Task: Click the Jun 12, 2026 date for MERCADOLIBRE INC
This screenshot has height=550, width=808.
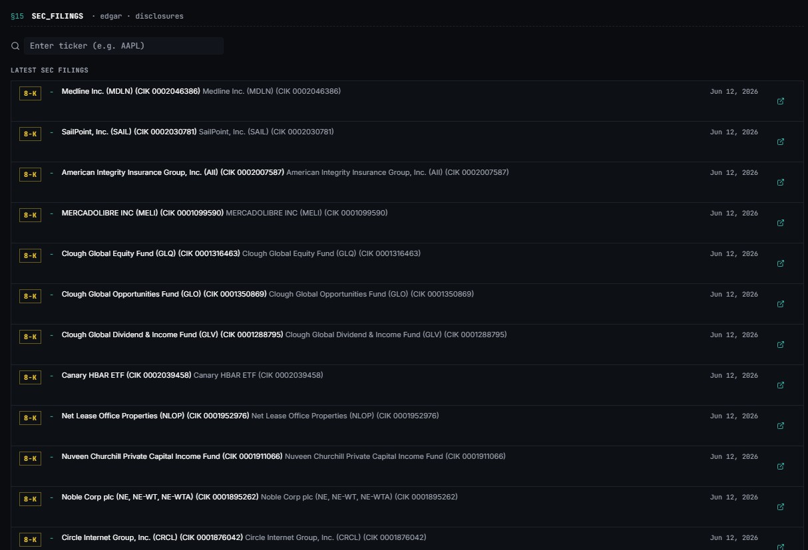Action: point(733,213)
